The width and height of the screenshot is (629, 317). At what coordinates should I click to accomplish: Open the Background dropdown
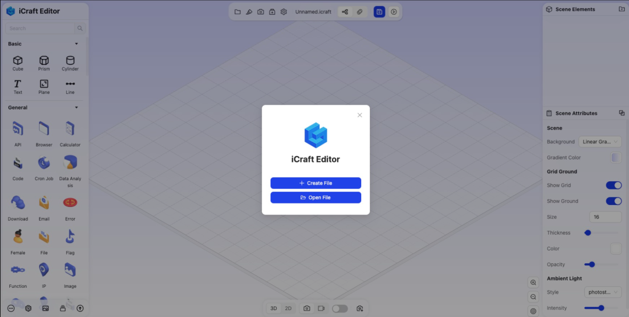[x=600, y=142]
